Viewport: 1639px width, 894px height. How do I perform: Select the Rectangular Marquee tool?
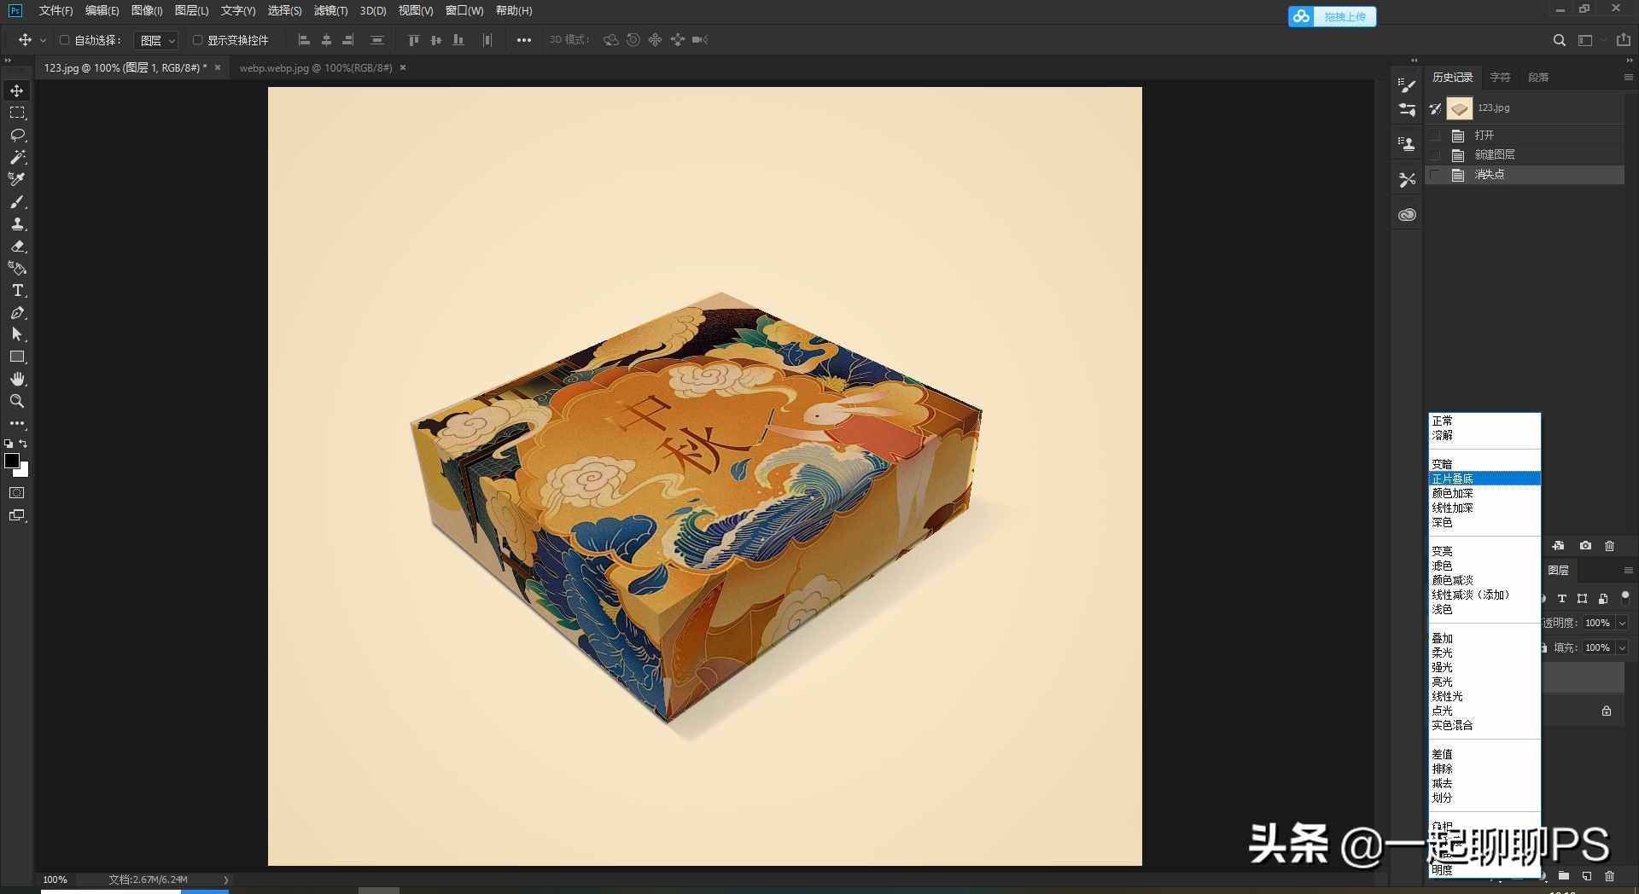point(17,113)
